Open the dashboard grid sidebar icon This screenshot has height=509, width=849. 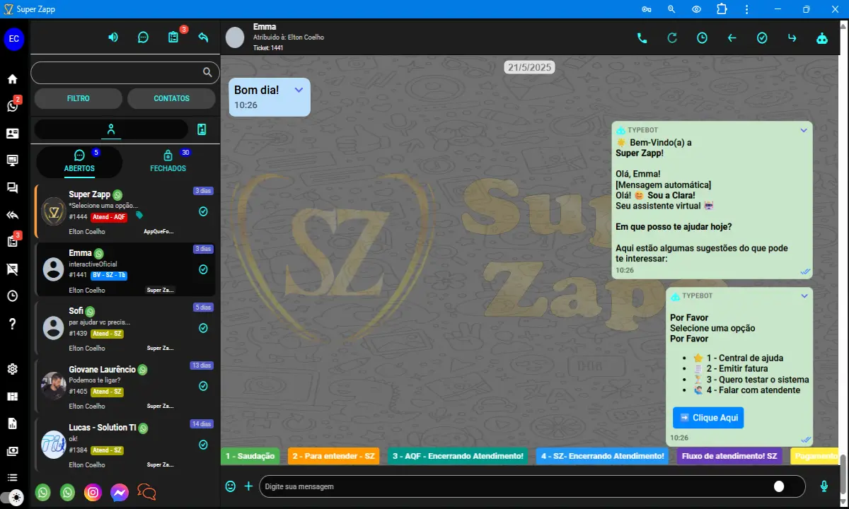click(x=12, y=397)
